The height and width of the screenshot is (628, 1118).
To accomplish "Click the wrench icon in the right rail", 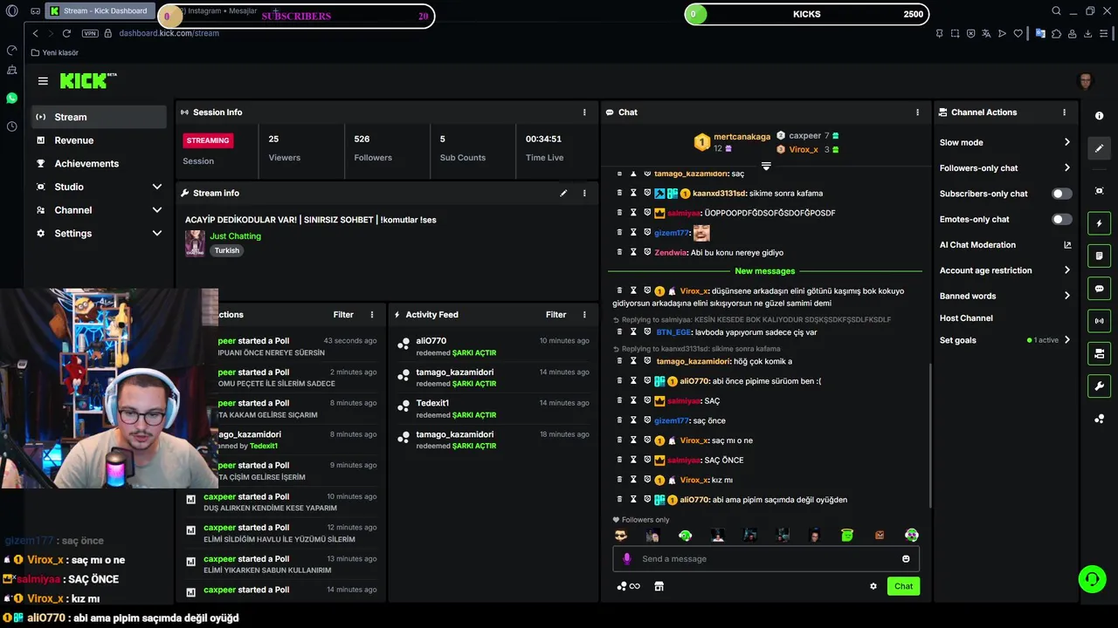I will pyautogui.click(x=1099, y=386).
